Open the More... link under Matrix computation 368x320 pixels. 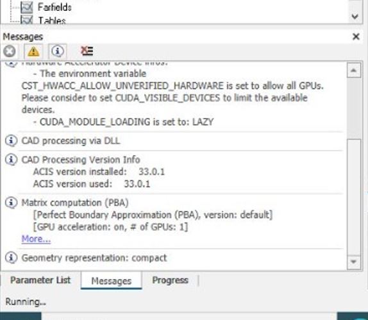tap(36, 239)
